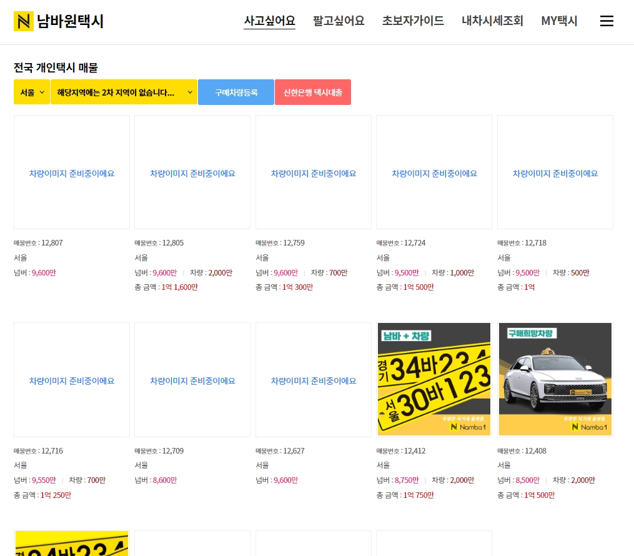
Task: Click the text 매물번호 : 12,724
Action: pyautogui.click(x=400, y=243)
